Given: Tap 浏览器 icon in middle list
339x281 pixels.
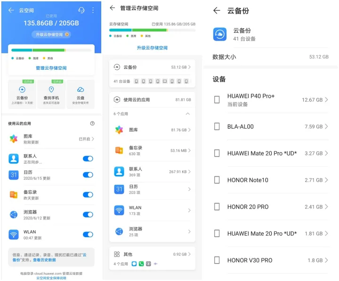Looking at the screenshot, I should click(119, 231).
